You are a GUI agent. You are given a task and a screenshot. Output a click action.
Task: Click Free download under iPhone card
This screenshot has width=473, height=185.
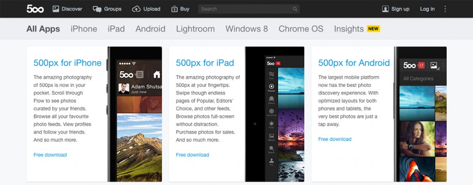click(50, 155)
